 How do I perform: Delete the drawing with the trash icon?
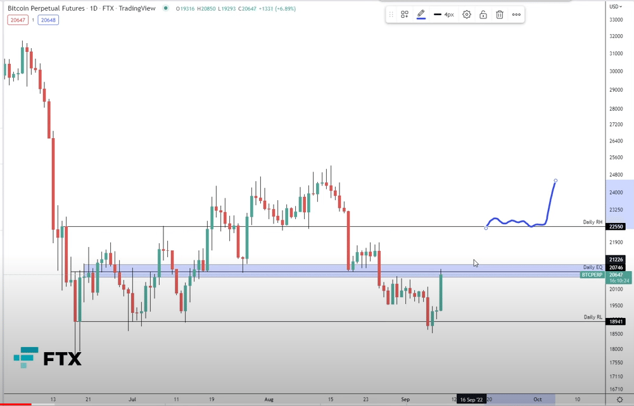click(x=500, y=15)
